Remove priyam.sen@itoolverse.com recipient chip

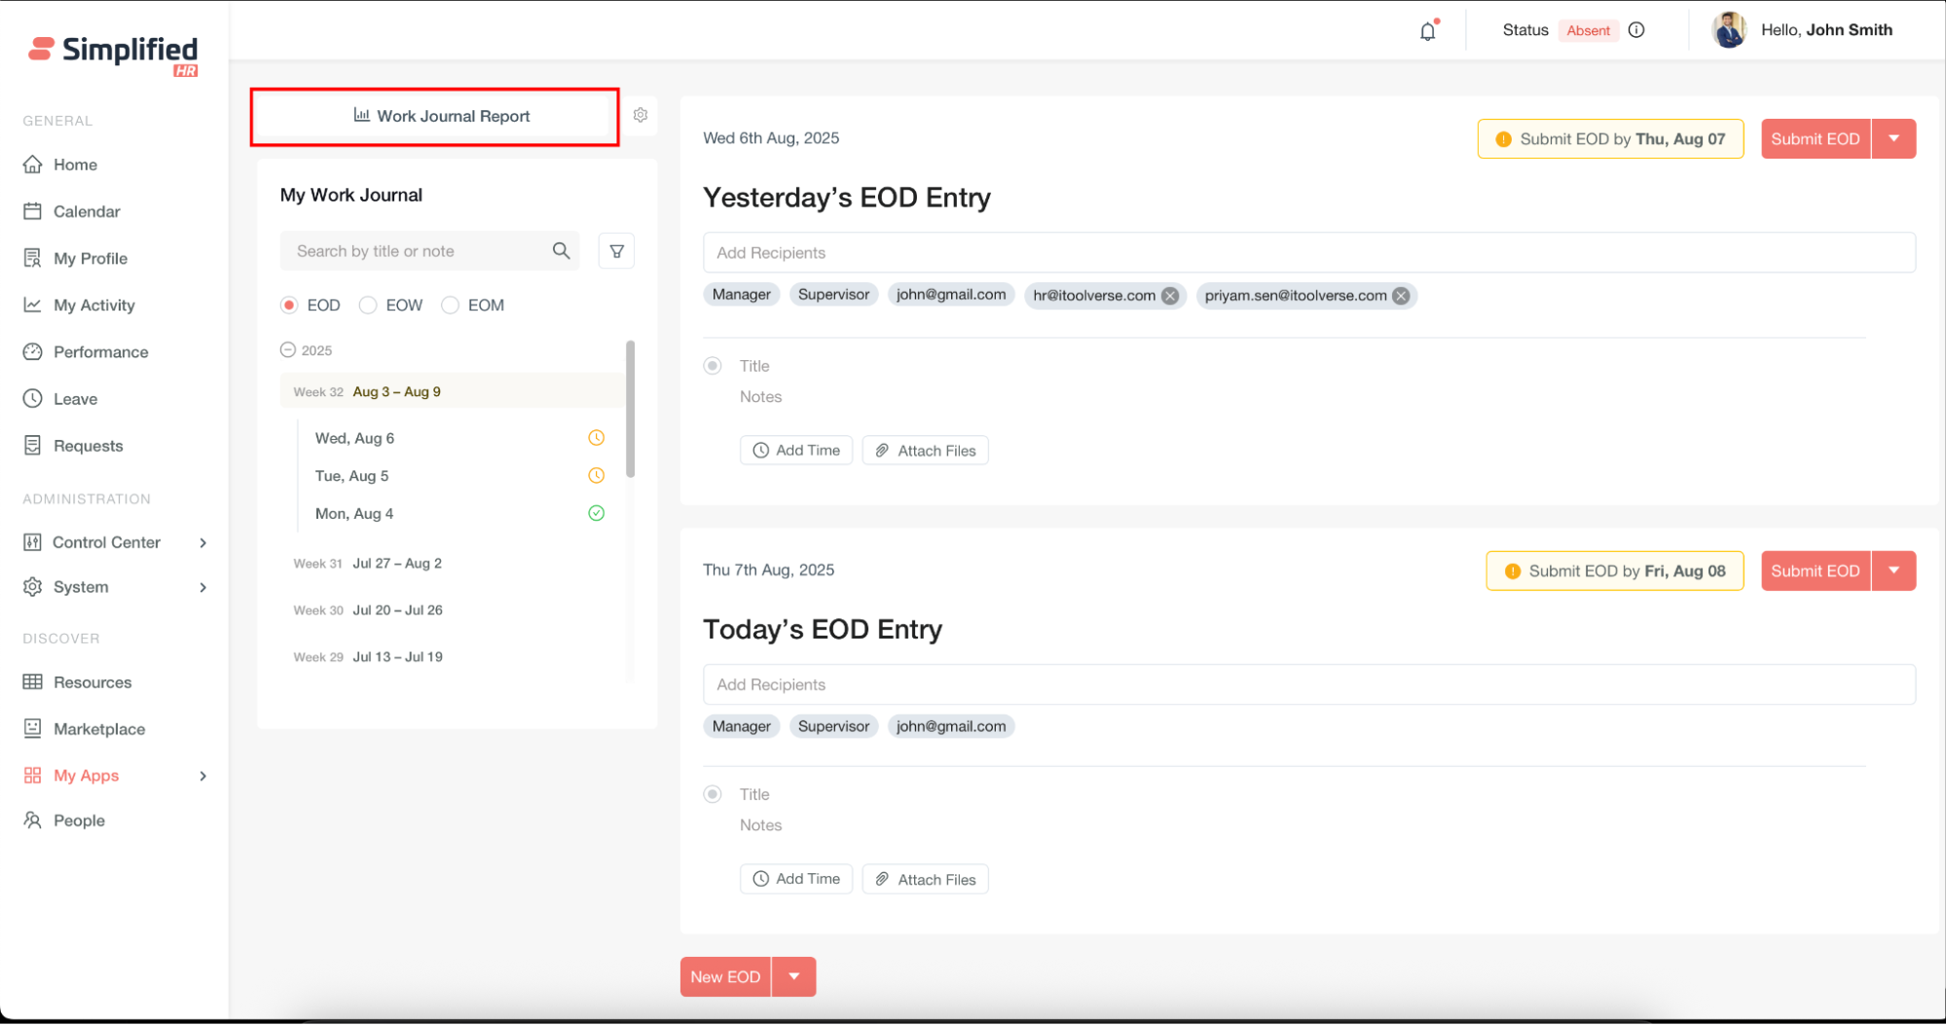point(1401,296)
